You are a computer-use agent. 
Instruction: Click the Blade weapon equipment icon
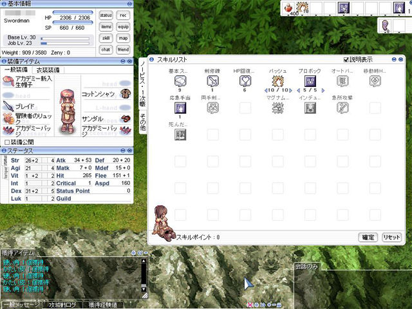point(8,106)
